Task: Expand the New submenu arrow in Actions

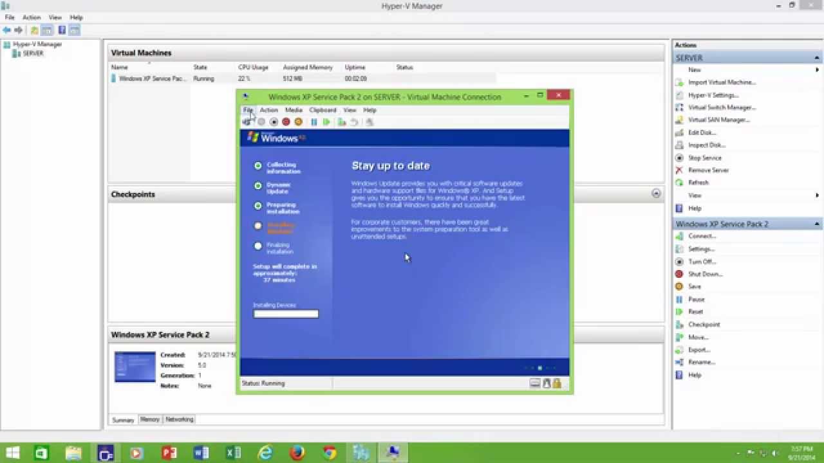Action: pos(818,69)
